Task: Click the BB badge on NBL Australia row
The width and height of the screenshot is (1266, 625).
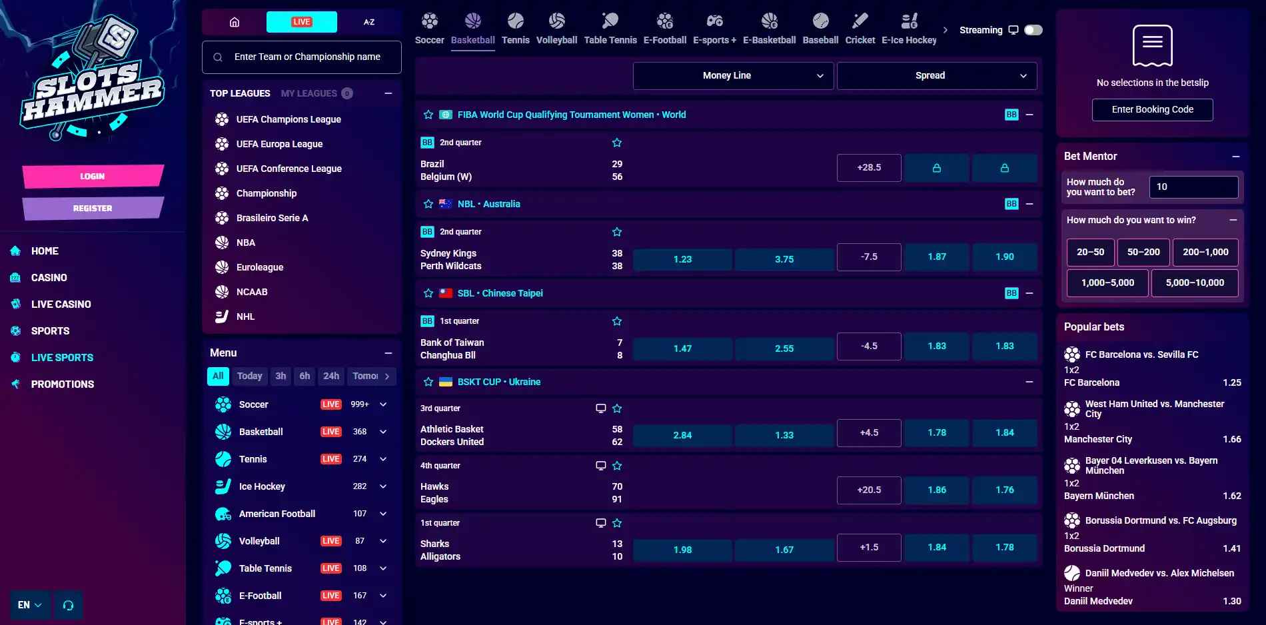Action: 1011,204
